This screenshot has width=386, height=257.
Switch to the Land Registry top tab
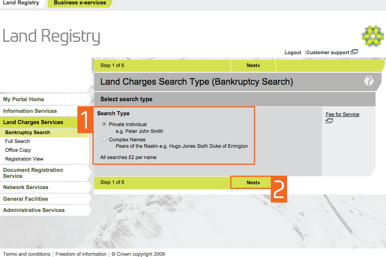pos(21,3)
